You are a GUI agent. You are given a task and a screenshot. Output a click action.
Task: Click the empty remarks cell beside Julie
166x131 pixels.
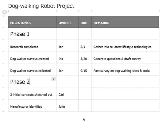(x=125, y=106)
